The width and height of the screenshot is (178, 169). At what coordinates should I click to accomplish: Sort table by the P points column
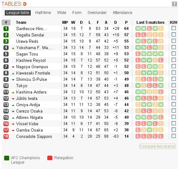coord(126,22)
